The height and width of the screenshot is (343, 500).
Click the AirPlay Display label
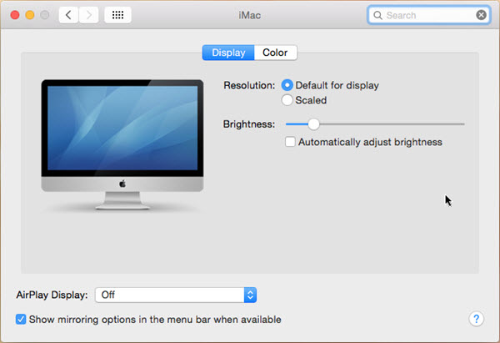[52, 295]
